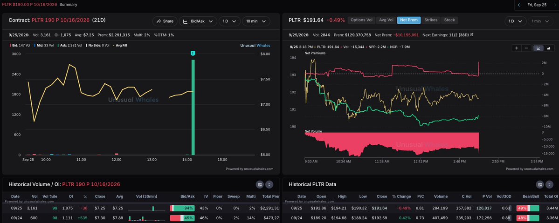Open the Next Earnings external link icon
The height and width of the screenshot is (223, 559).
[472, 35]
